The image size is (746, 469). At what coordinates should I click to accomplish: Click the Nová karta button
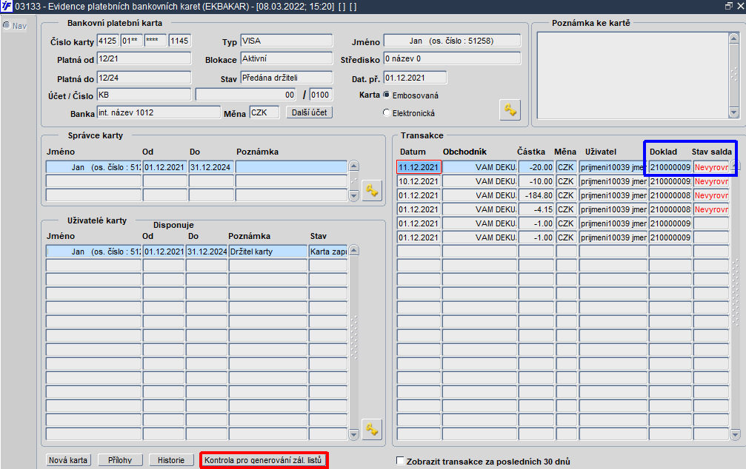(x=68, y=460)
